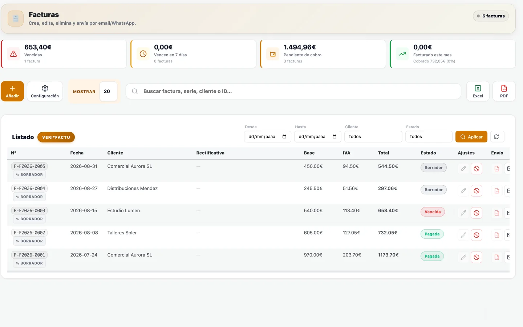Open invoice number F-F2026-0004

[x=29, y=189]
